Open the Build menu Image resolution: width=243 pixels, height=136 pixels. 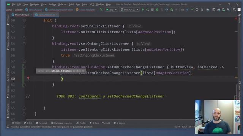click(71, 5)
